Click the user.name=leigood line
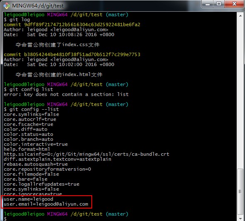The image size is (245, 221). pyautogui.click(x=28, y=199)
